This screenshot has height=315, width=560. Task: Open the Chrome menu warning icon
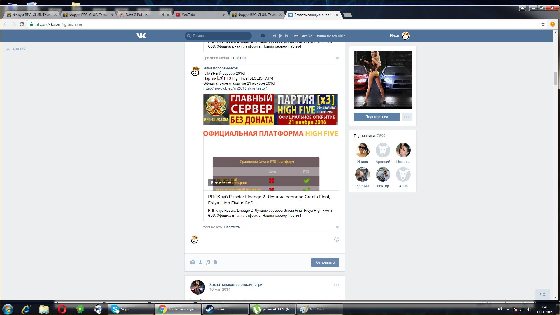pyautogui.click(x=552, y=24)
